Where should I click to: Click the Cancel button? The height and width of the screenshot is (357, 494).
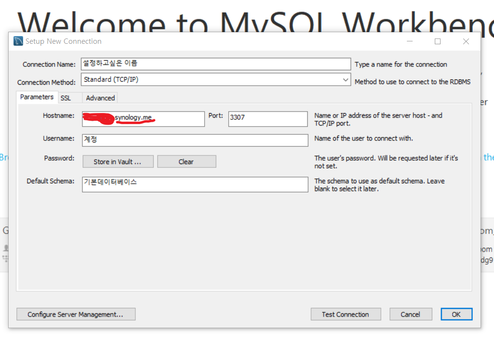coord(411,315)
